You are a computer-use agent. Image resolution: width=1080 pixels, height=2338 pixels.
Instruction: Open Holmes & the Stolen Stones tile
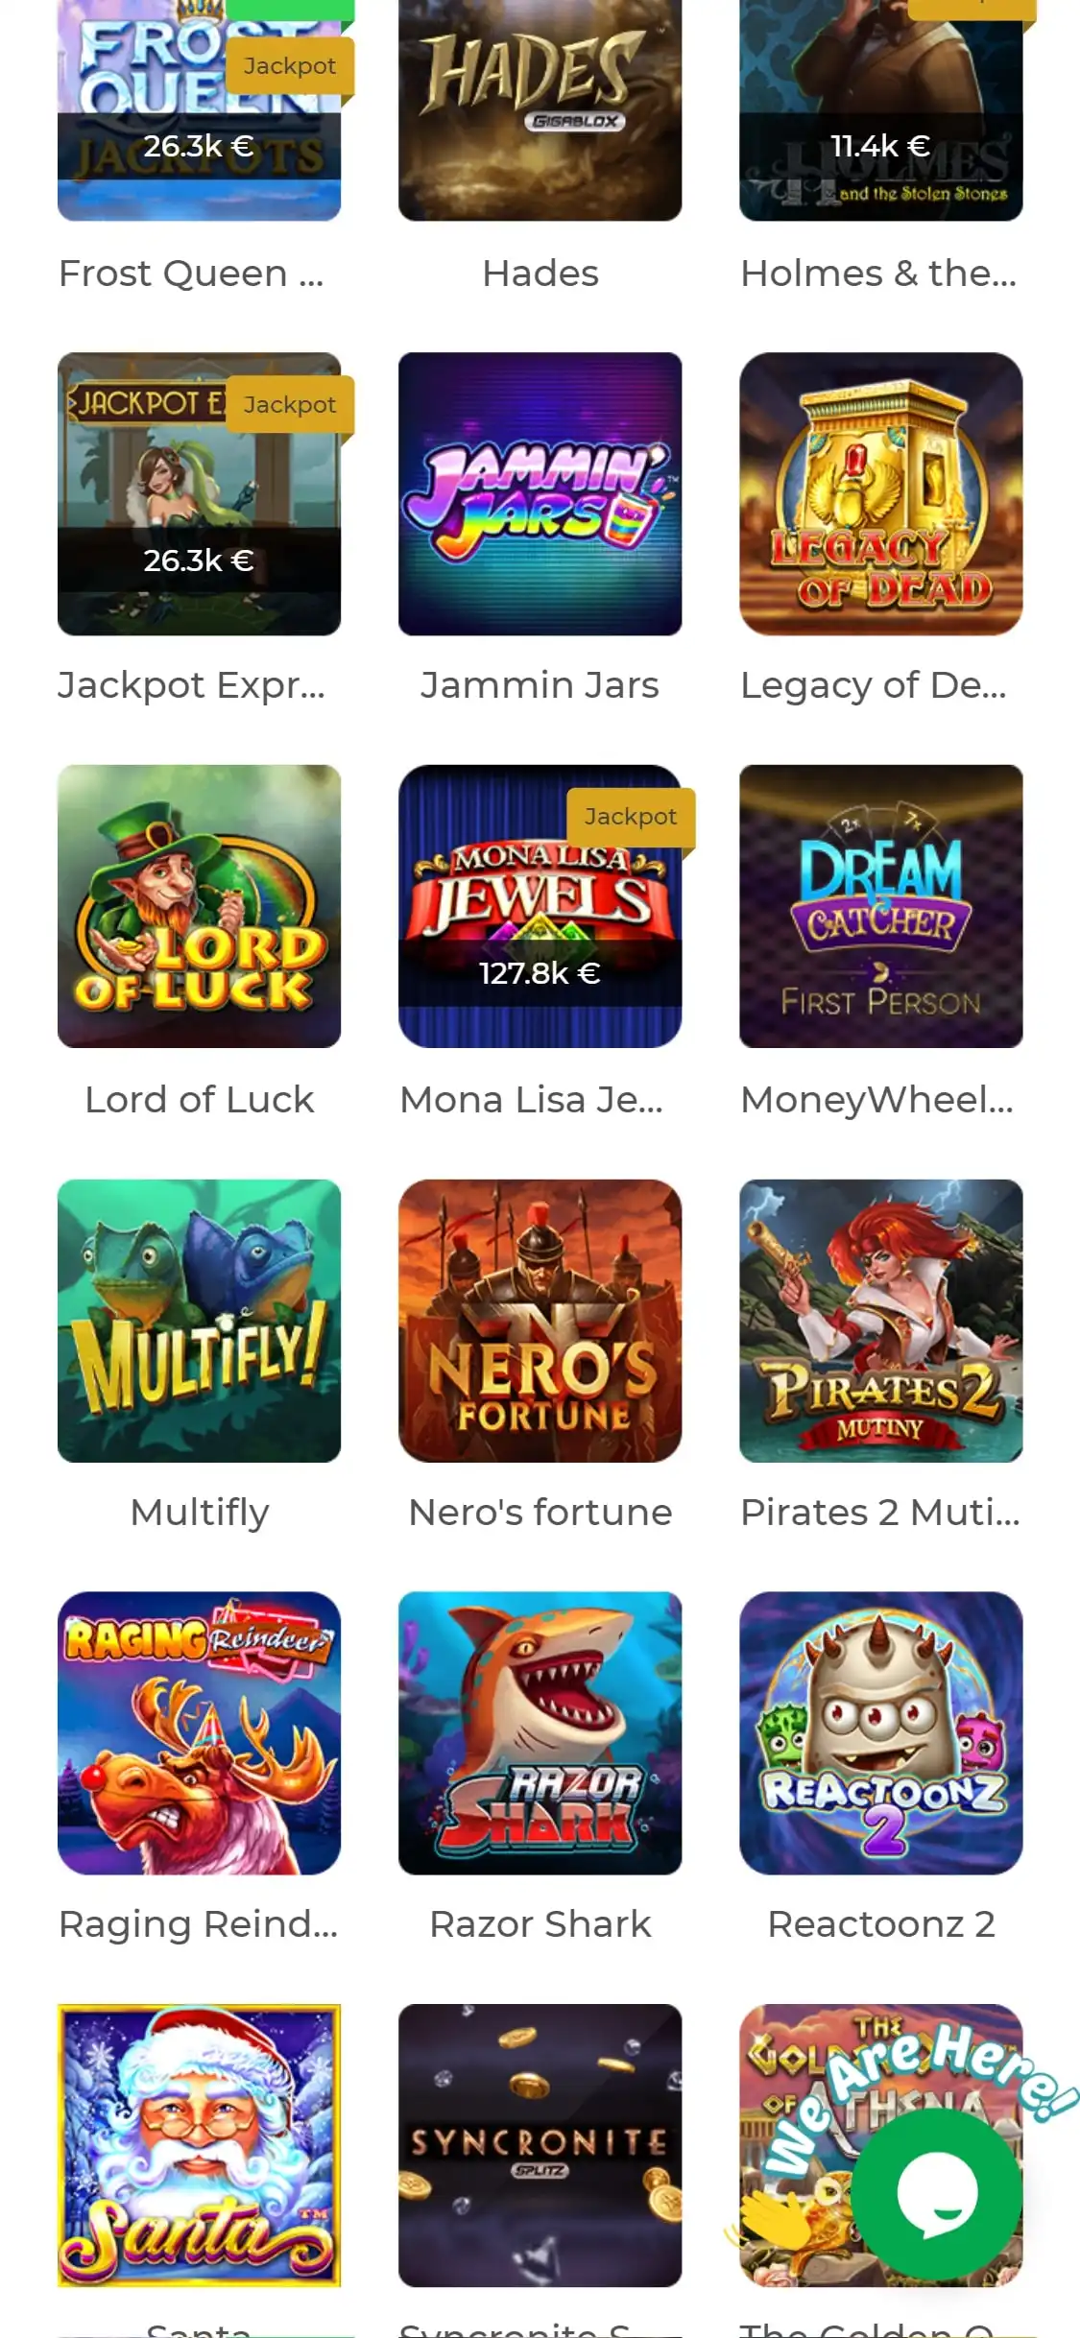[880, 110]
